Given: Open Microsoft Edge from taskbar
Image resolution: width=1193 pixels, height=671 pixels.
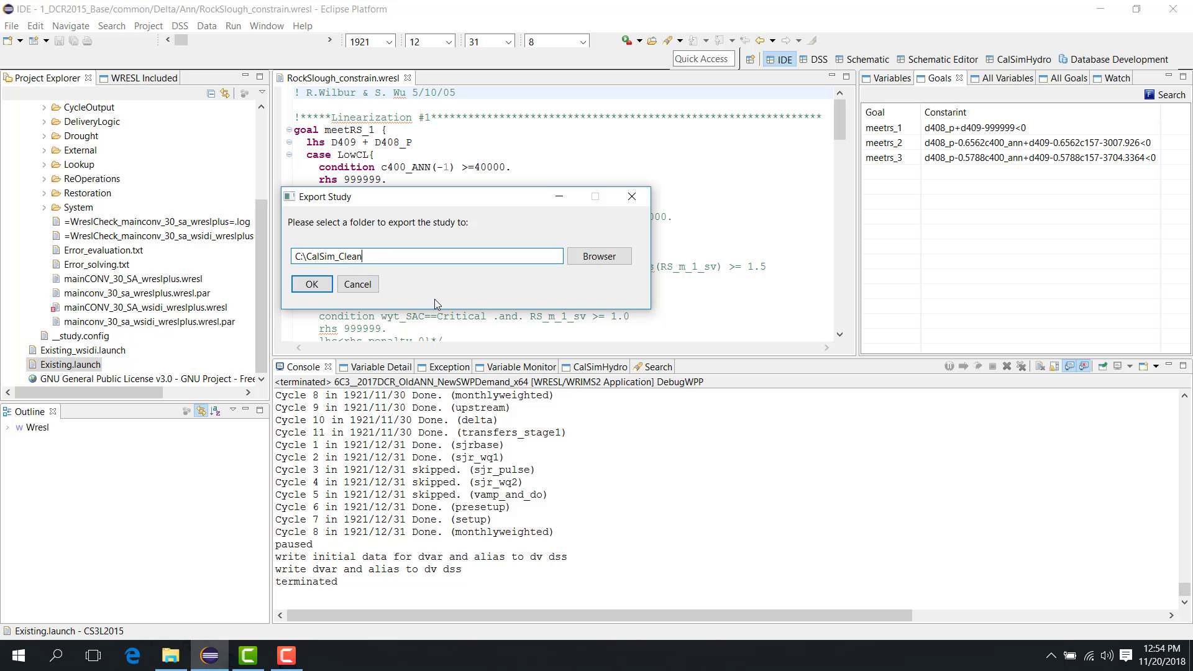Looking at the screenshot, I should (x=132, y=655).
